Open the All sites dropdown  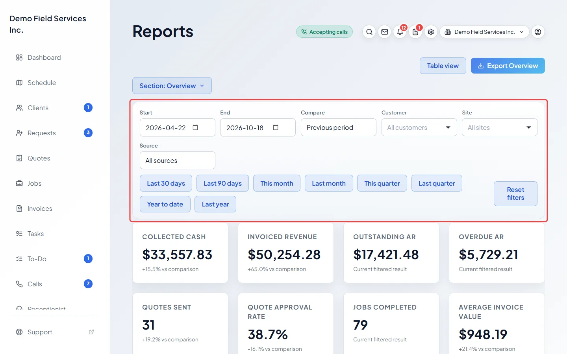click(x=499, y=127)
